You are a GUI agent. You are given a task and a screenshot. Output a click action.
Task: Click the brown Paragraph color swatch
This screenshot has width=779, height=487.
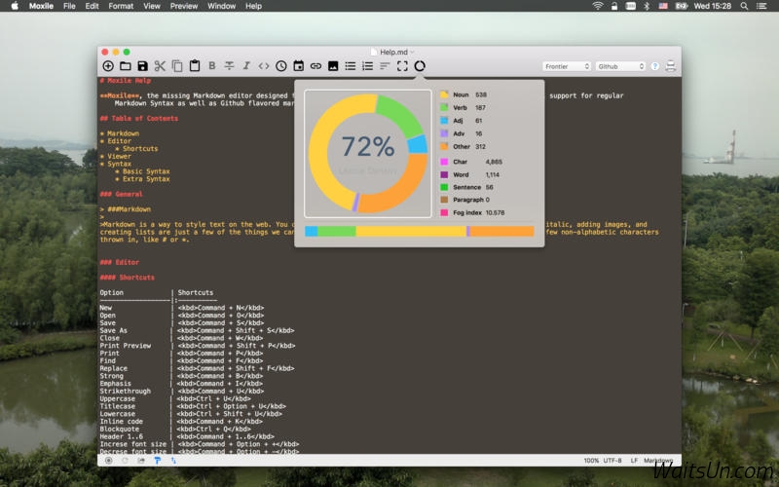pyautogui.click(x=444, y=200)
